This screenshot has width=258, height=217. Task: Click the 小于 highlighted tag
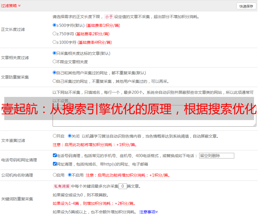pyautogui.click(x=109, y=17)
